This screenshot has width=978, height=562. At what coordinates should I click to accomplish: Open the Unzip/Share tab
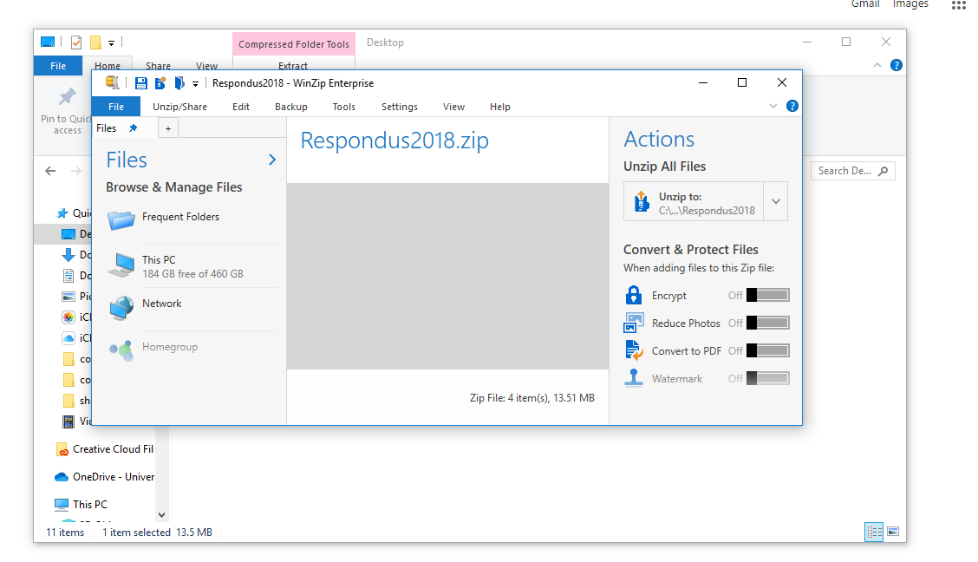tap(179, 107)
